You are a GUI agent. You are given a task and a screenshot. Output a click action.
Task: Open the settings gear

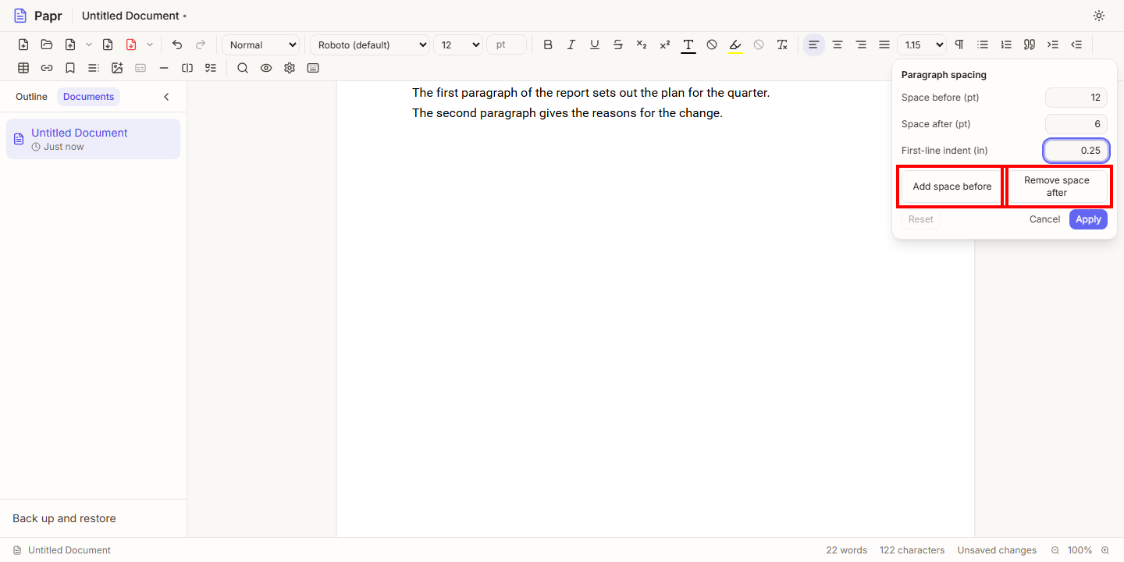(290, 68)
